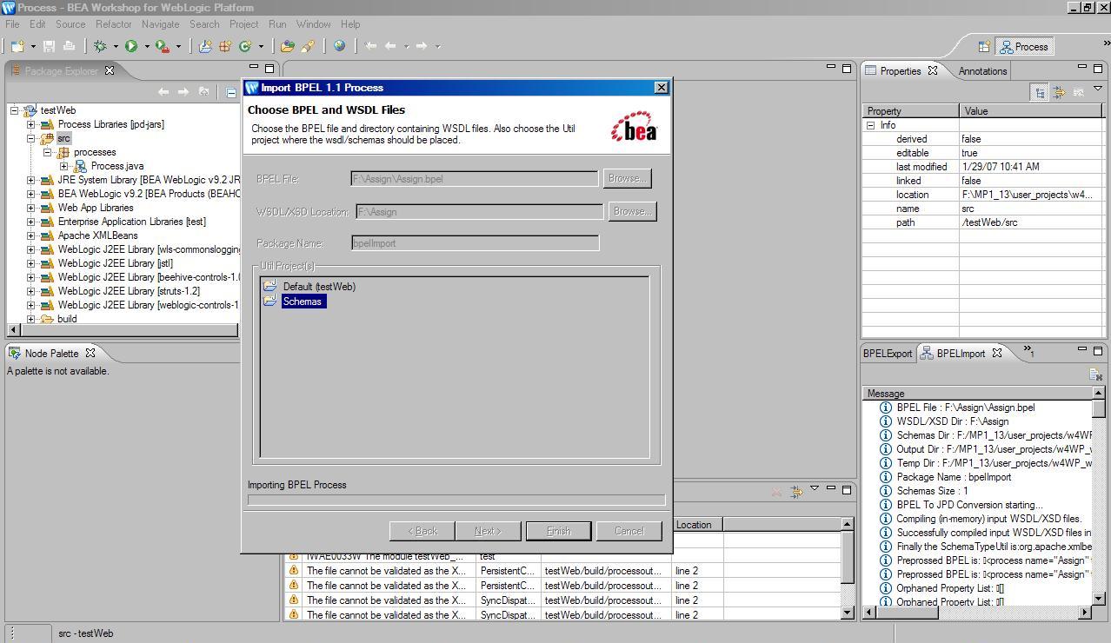The height and width of the screenshot is (643, 1111).
Task: Click the Importing BPEL Process progress bar
Action: coord(456,500)
